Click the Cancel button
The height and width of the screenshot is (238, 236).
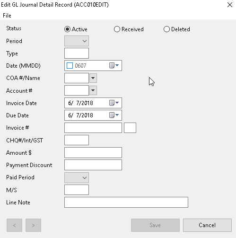(207, 225)
